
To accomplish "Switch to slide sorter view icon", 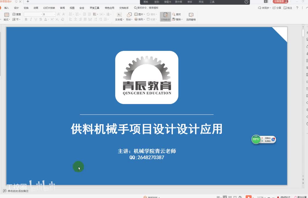I will (230, 197).
